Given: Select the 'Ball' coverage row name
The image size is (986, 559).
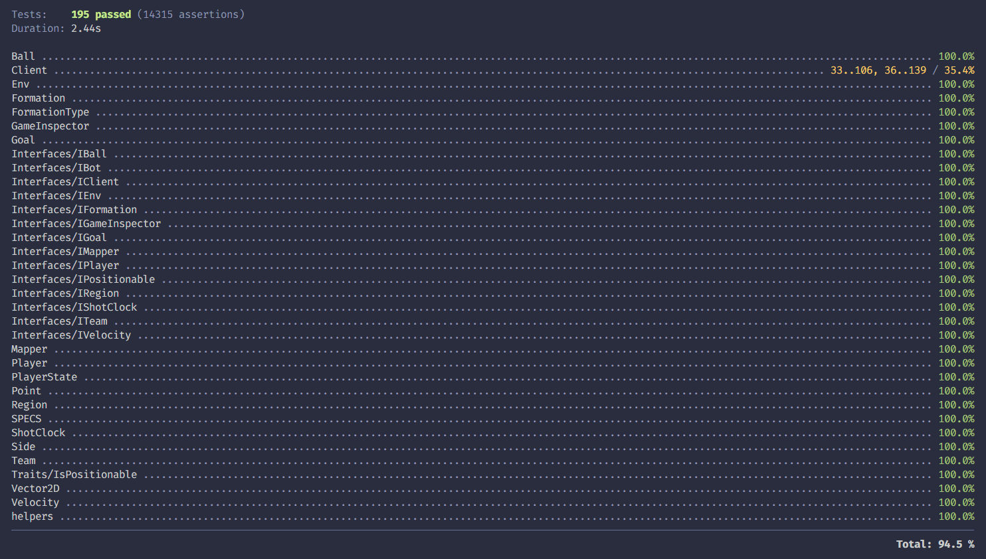Looking at the screenshot, I should tap(23, 56).
